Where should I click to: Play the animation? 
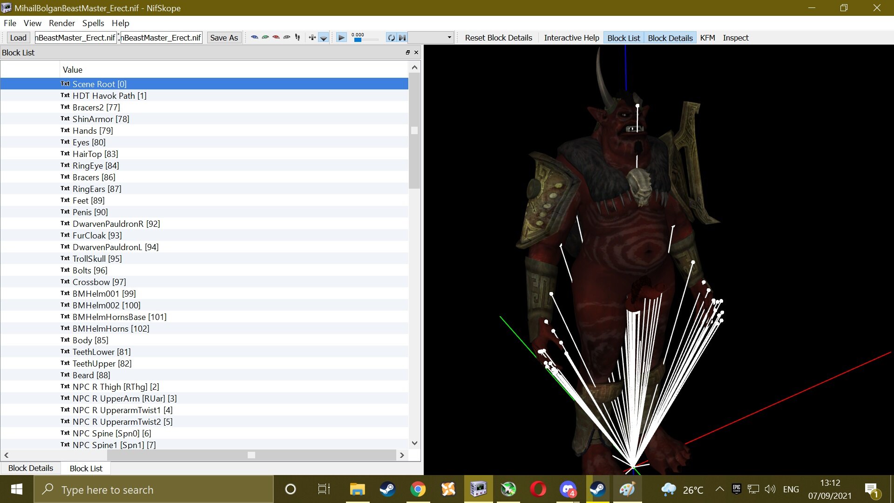(x=341, y=38)
